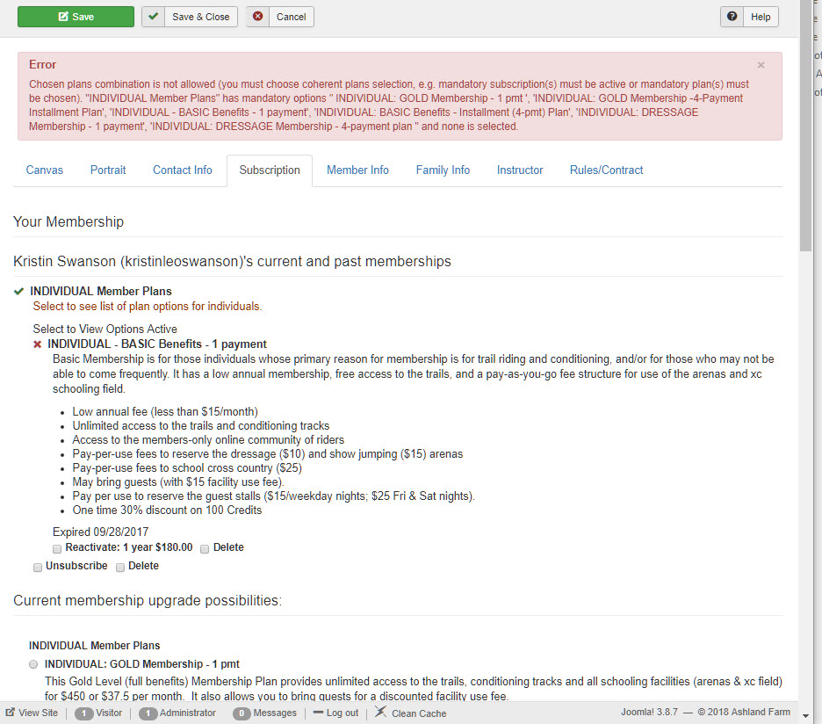This screenshot has height=724, width=822.
Task: Click the red X icon beside Cancel
Action: click(258, 17)
